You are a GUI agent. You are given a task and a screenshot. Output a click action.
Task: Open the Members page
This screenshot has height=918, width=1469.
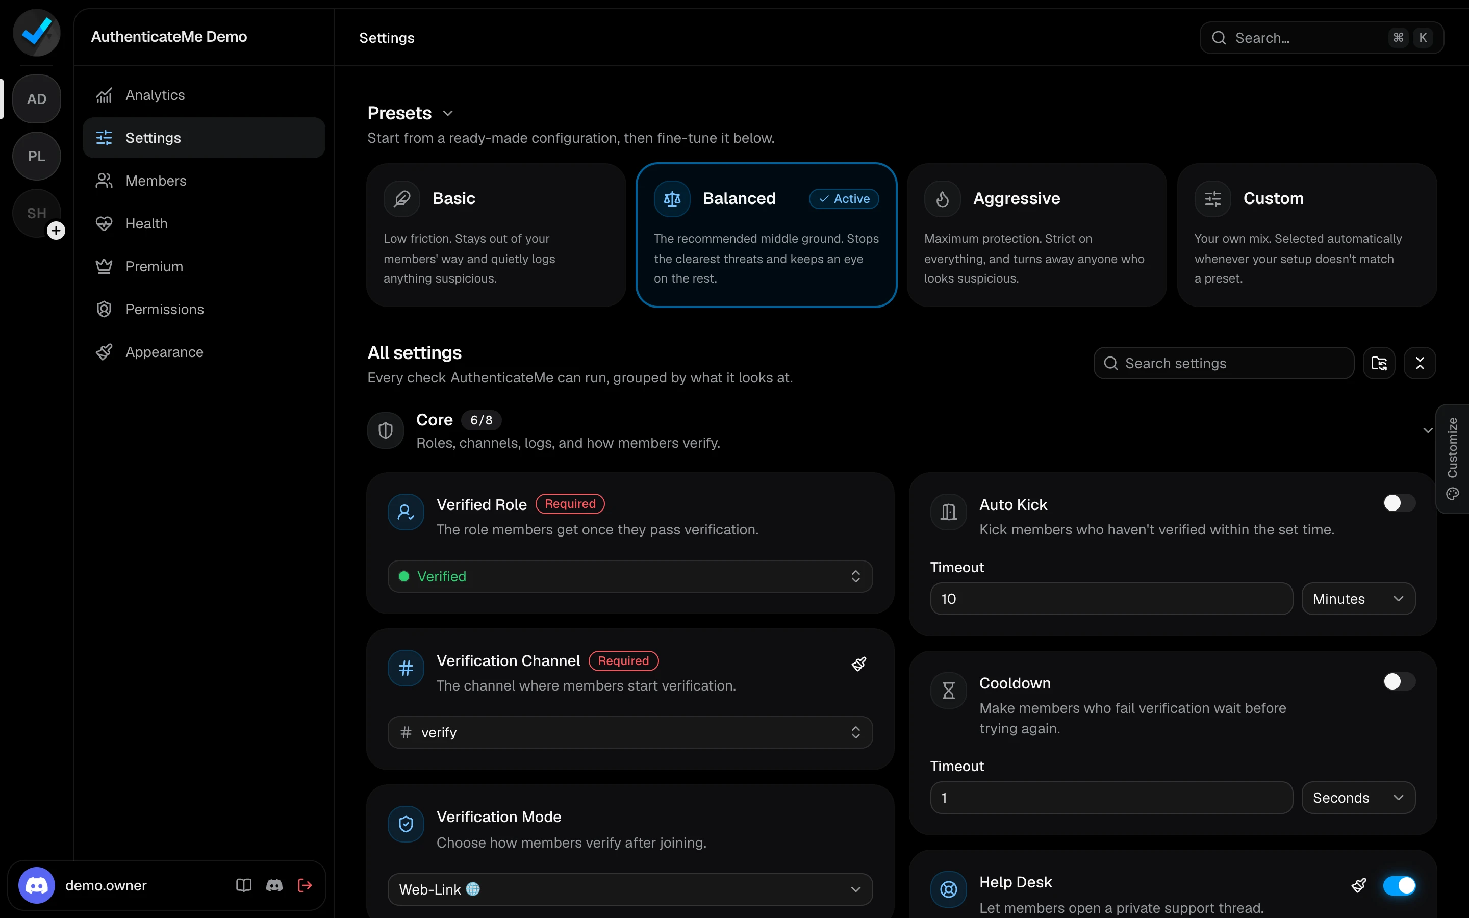click(204, 181)
